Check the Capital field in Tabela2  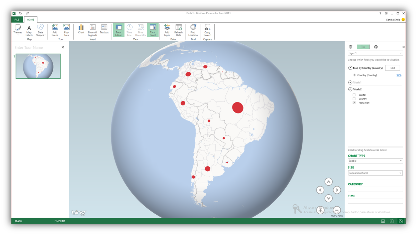click(354, 94)
